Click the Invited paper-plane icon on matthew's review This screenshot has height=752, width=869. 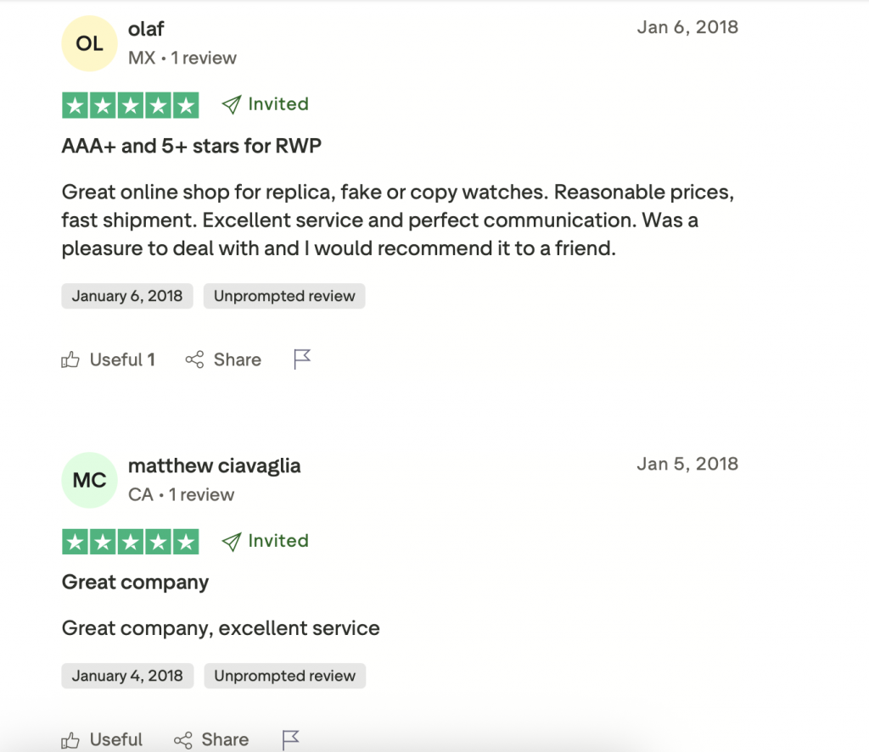[x=231, y=542]
